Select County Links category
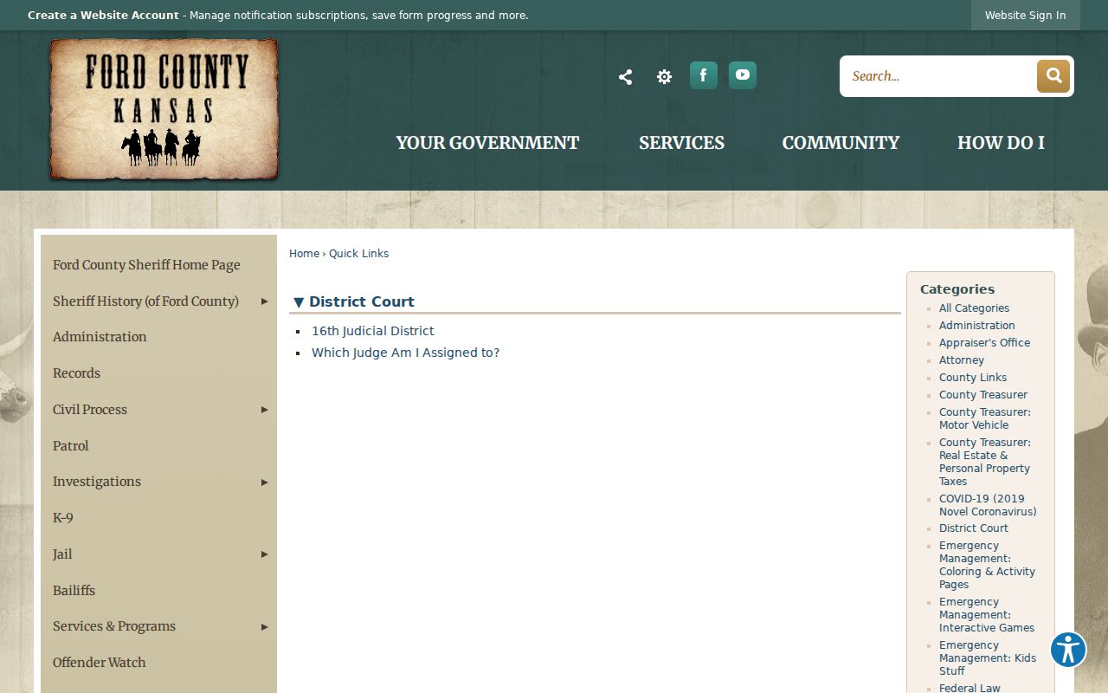The image size is (1108, 693). [x=973, y=378]
